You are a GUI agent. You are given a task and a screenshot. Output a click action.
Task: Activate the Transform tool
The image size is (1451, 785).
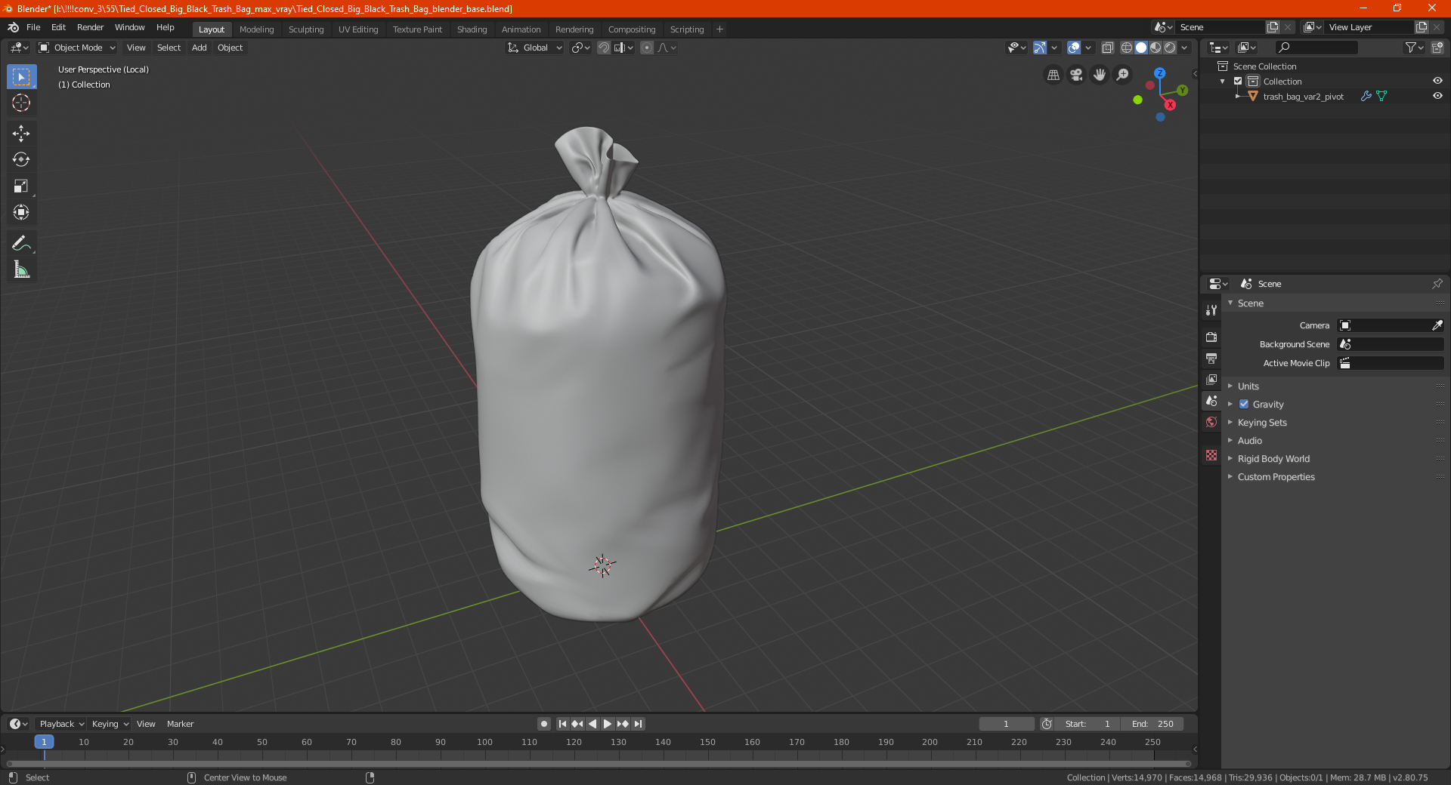click(21, 213)
